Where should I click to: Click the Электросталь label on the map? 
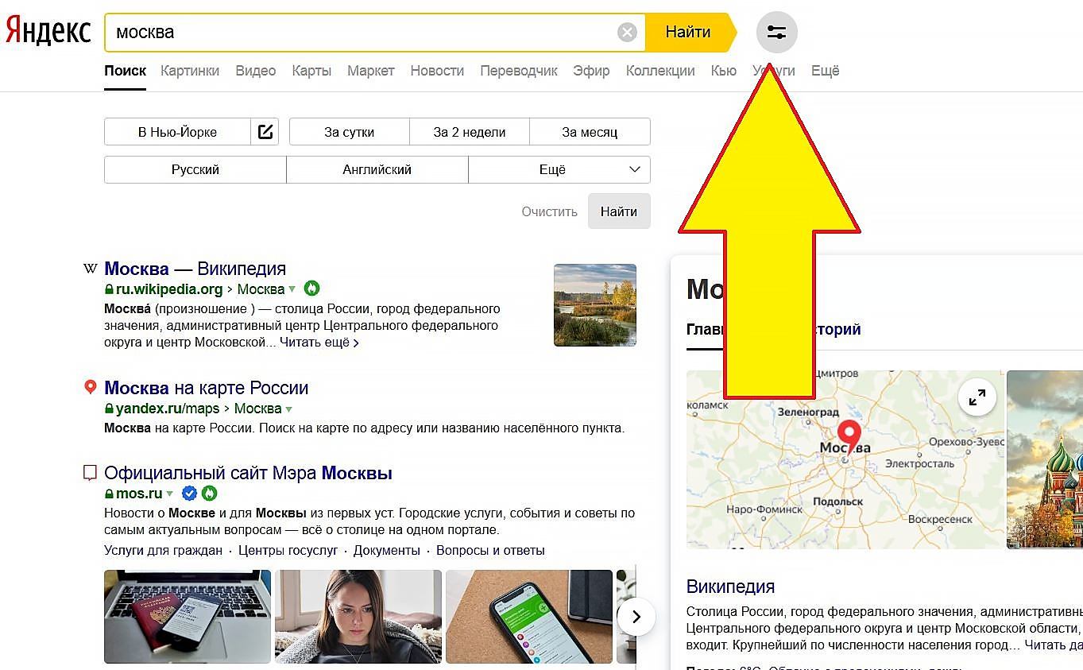919,463
